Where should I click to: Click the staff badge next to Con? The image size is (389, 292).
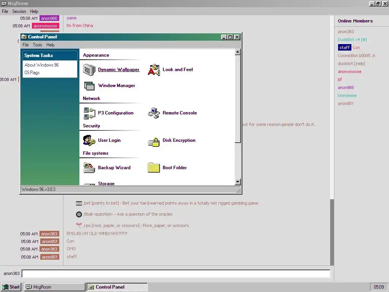345,48
